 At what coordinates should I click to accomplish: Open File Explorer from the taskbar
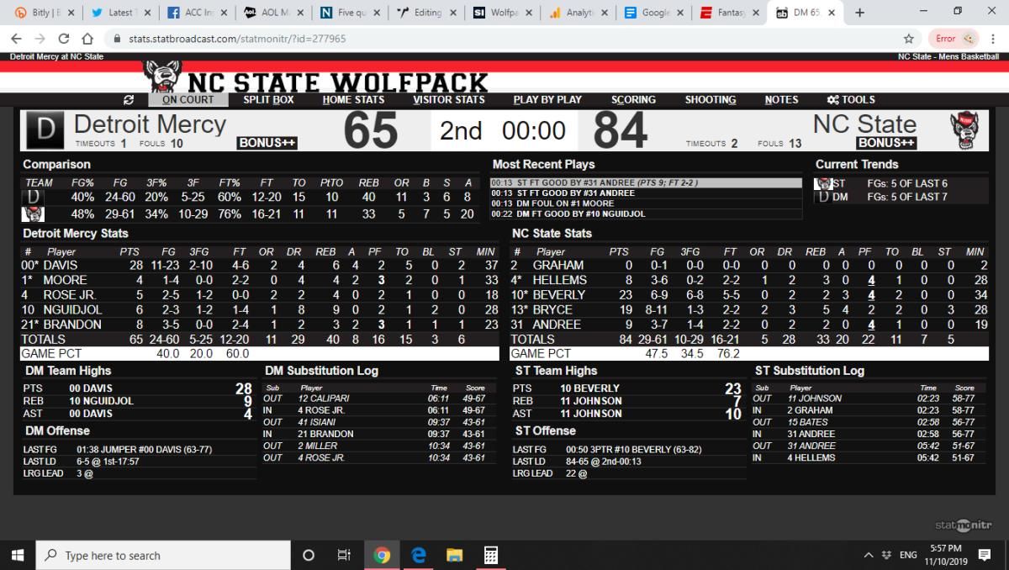(x=454, y=555)
